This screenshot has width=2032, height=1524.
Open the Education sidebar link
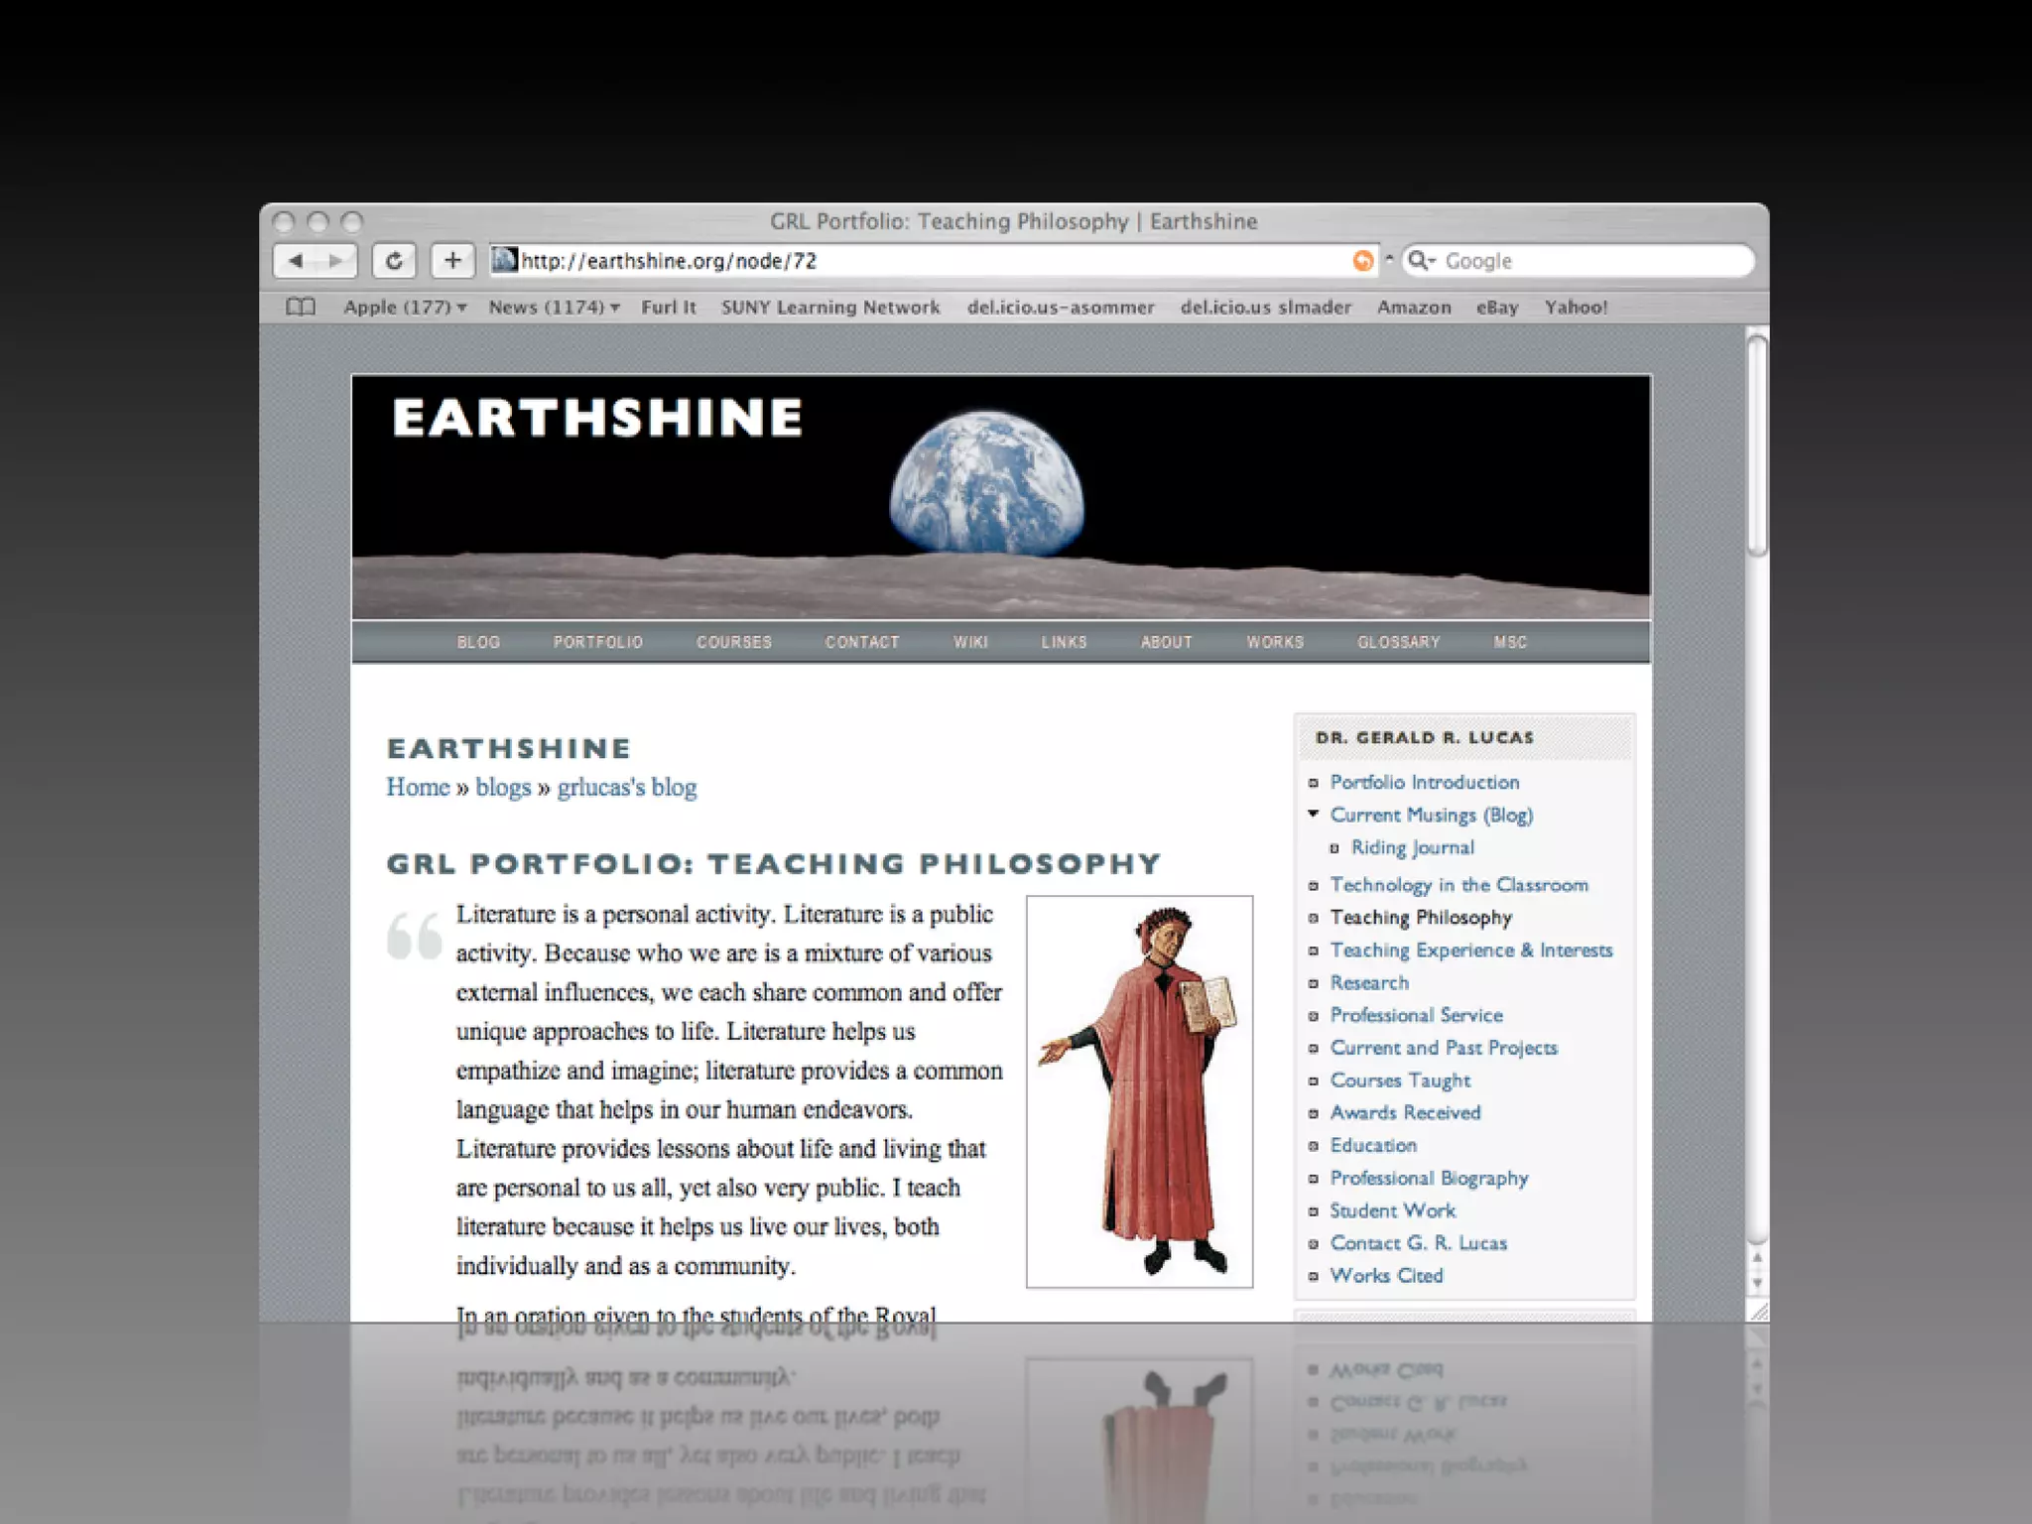(1373, 1145)
